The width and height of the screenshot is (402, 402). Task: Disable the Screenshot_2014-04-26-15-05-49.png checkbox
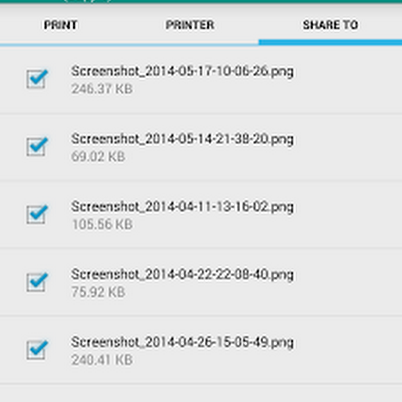pyautogui.click(x=37, y=349)
